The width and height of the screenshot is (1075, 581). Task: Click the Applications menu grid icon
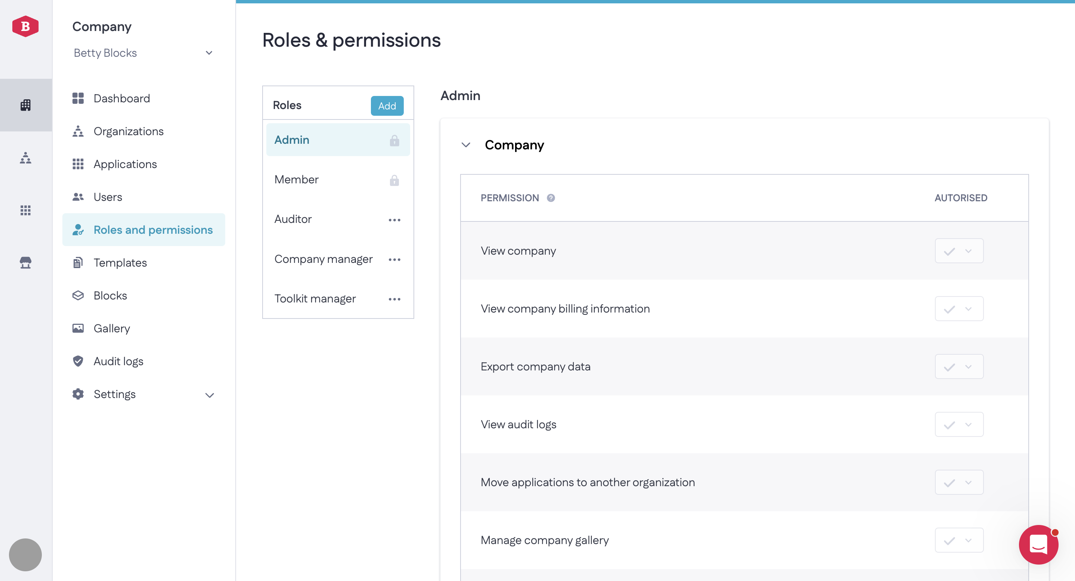click(x=78, y=164)
